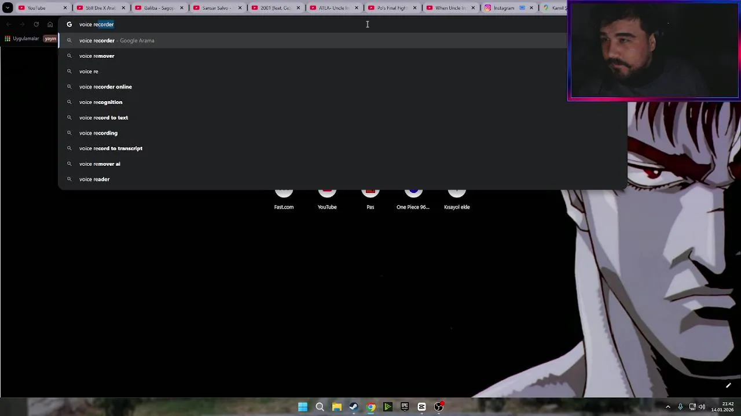Image resolution: width=741 pixels, height=416 pixels.
Task: Close the Po's Final Fight tab
Action: click(x=414, y=8)
